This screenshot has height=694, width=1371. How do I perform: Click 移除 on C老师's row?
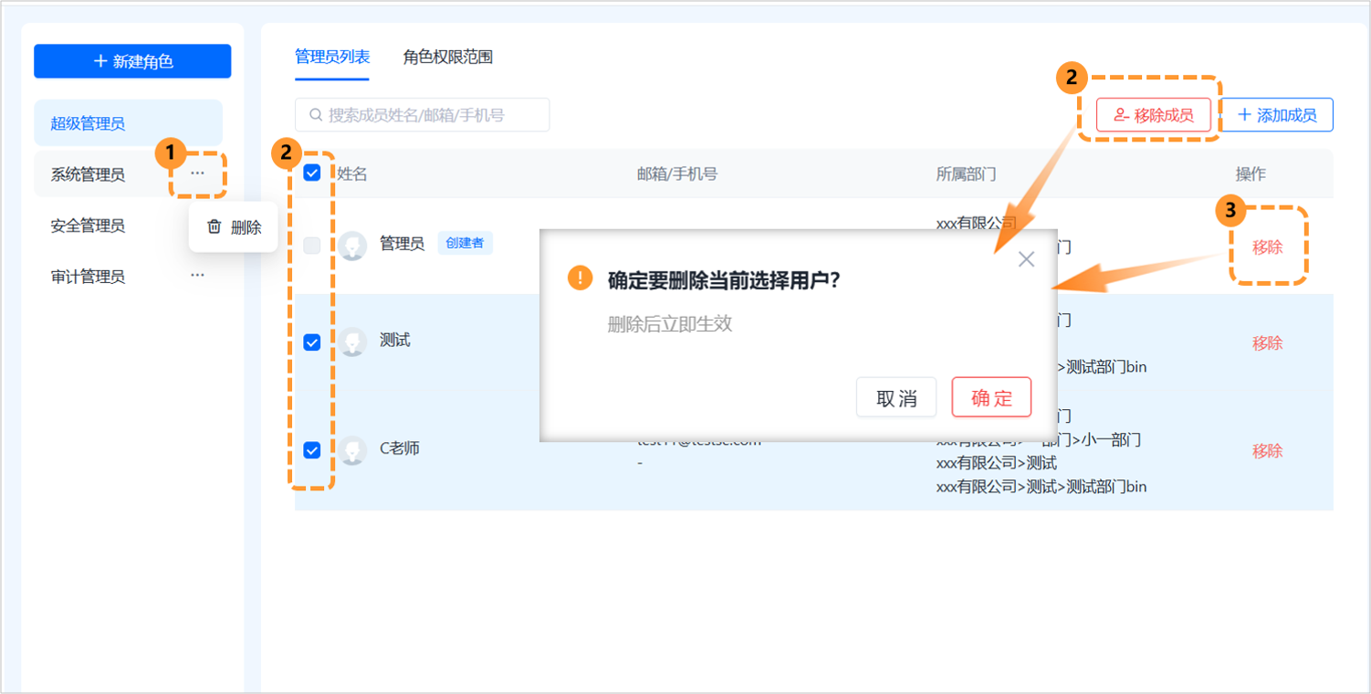click(1268, 449)
